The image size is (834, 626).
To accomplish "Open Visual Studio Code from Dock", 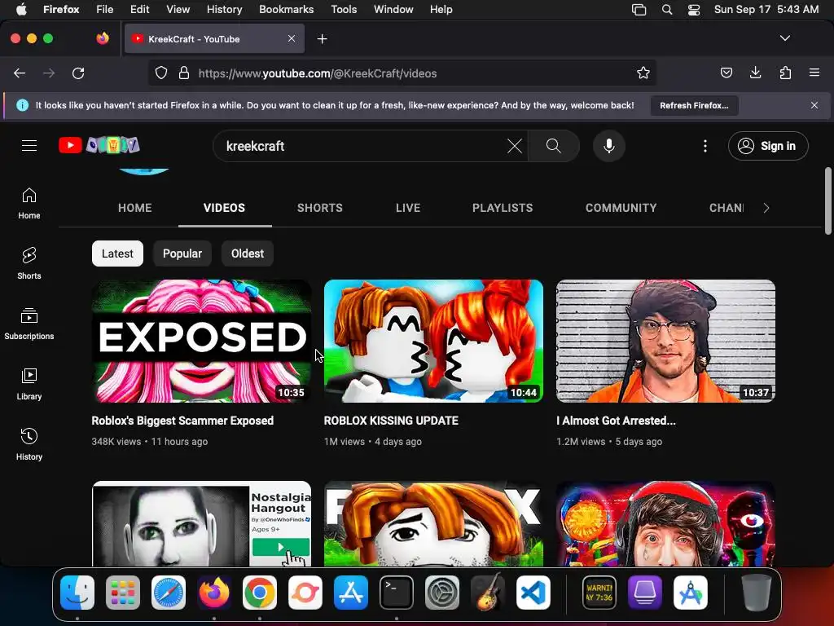I will pyautogui.click(x=533, y=593).
